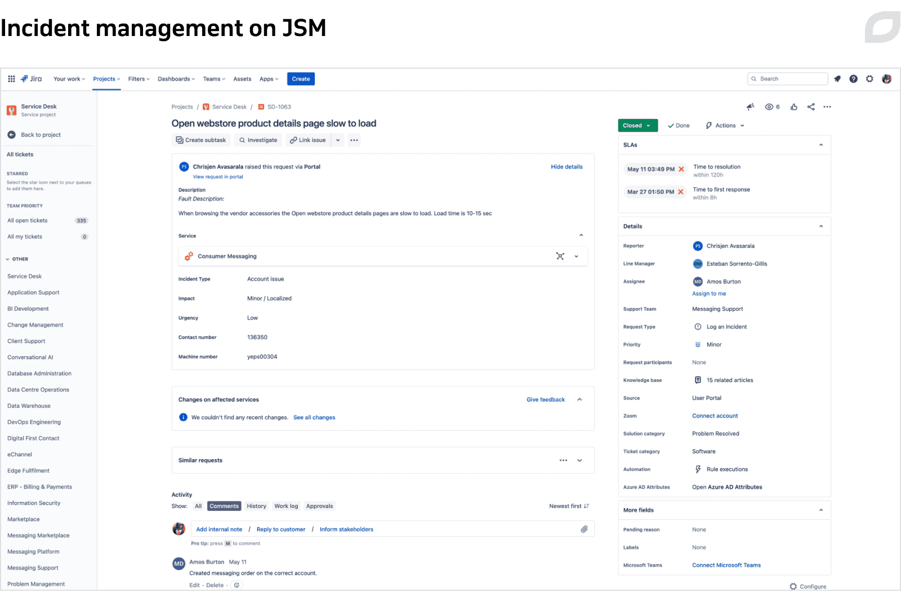Click Connect Microsoft Teams link
The height and width of the screenshot is (592, 901).
pyautogui.click(x=726, y=565)
